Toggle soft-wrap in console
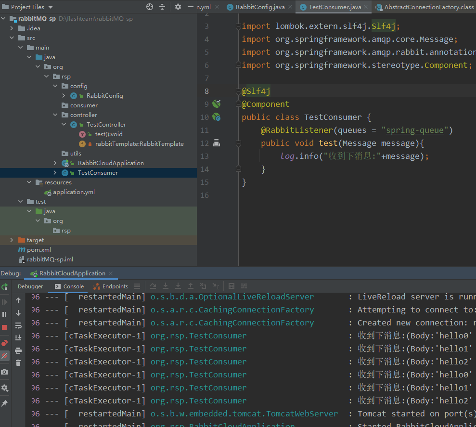Screen dimensions: 476x427 click(18, 325)
